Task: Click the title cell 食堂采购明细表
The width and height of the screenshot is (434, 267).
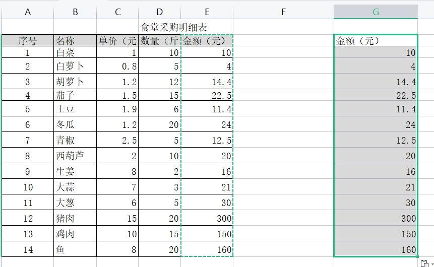Action: [x=174, y=27]
